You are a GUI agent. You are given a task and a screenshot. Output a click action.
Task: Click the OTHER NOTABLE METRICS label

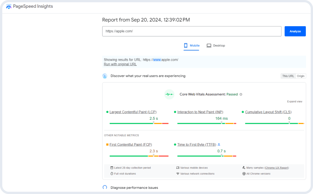[121, 135]
